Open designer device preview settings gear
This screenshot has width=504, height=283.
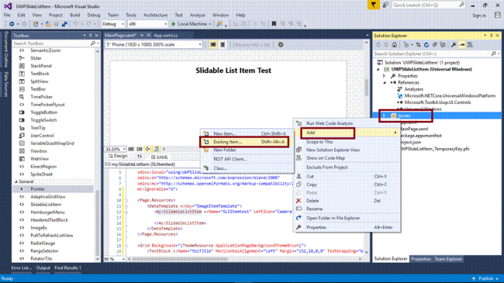pyautogui.click(x=281, y=45)
